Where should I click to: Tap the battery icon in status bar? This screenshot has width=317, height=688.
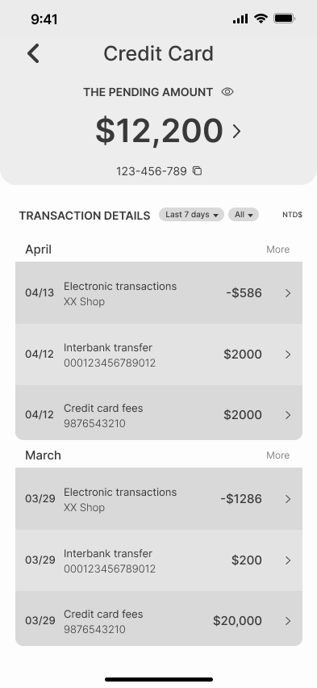tap(285, 19)
